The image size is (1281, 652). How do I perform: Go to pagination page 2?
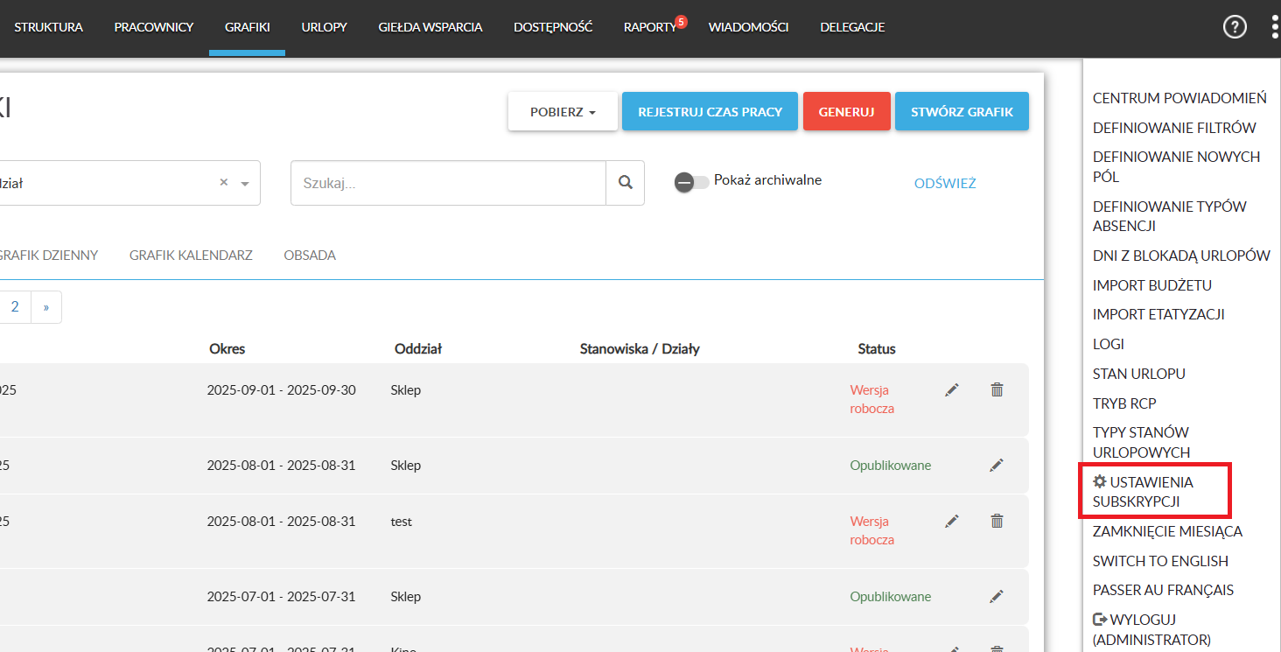point(15,307)
